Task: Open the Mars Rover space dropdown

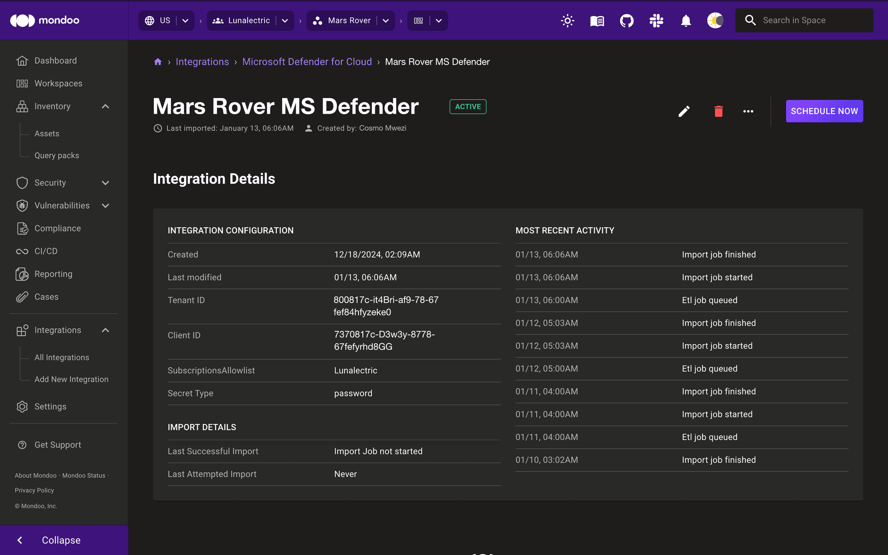Action: [386, 20]
